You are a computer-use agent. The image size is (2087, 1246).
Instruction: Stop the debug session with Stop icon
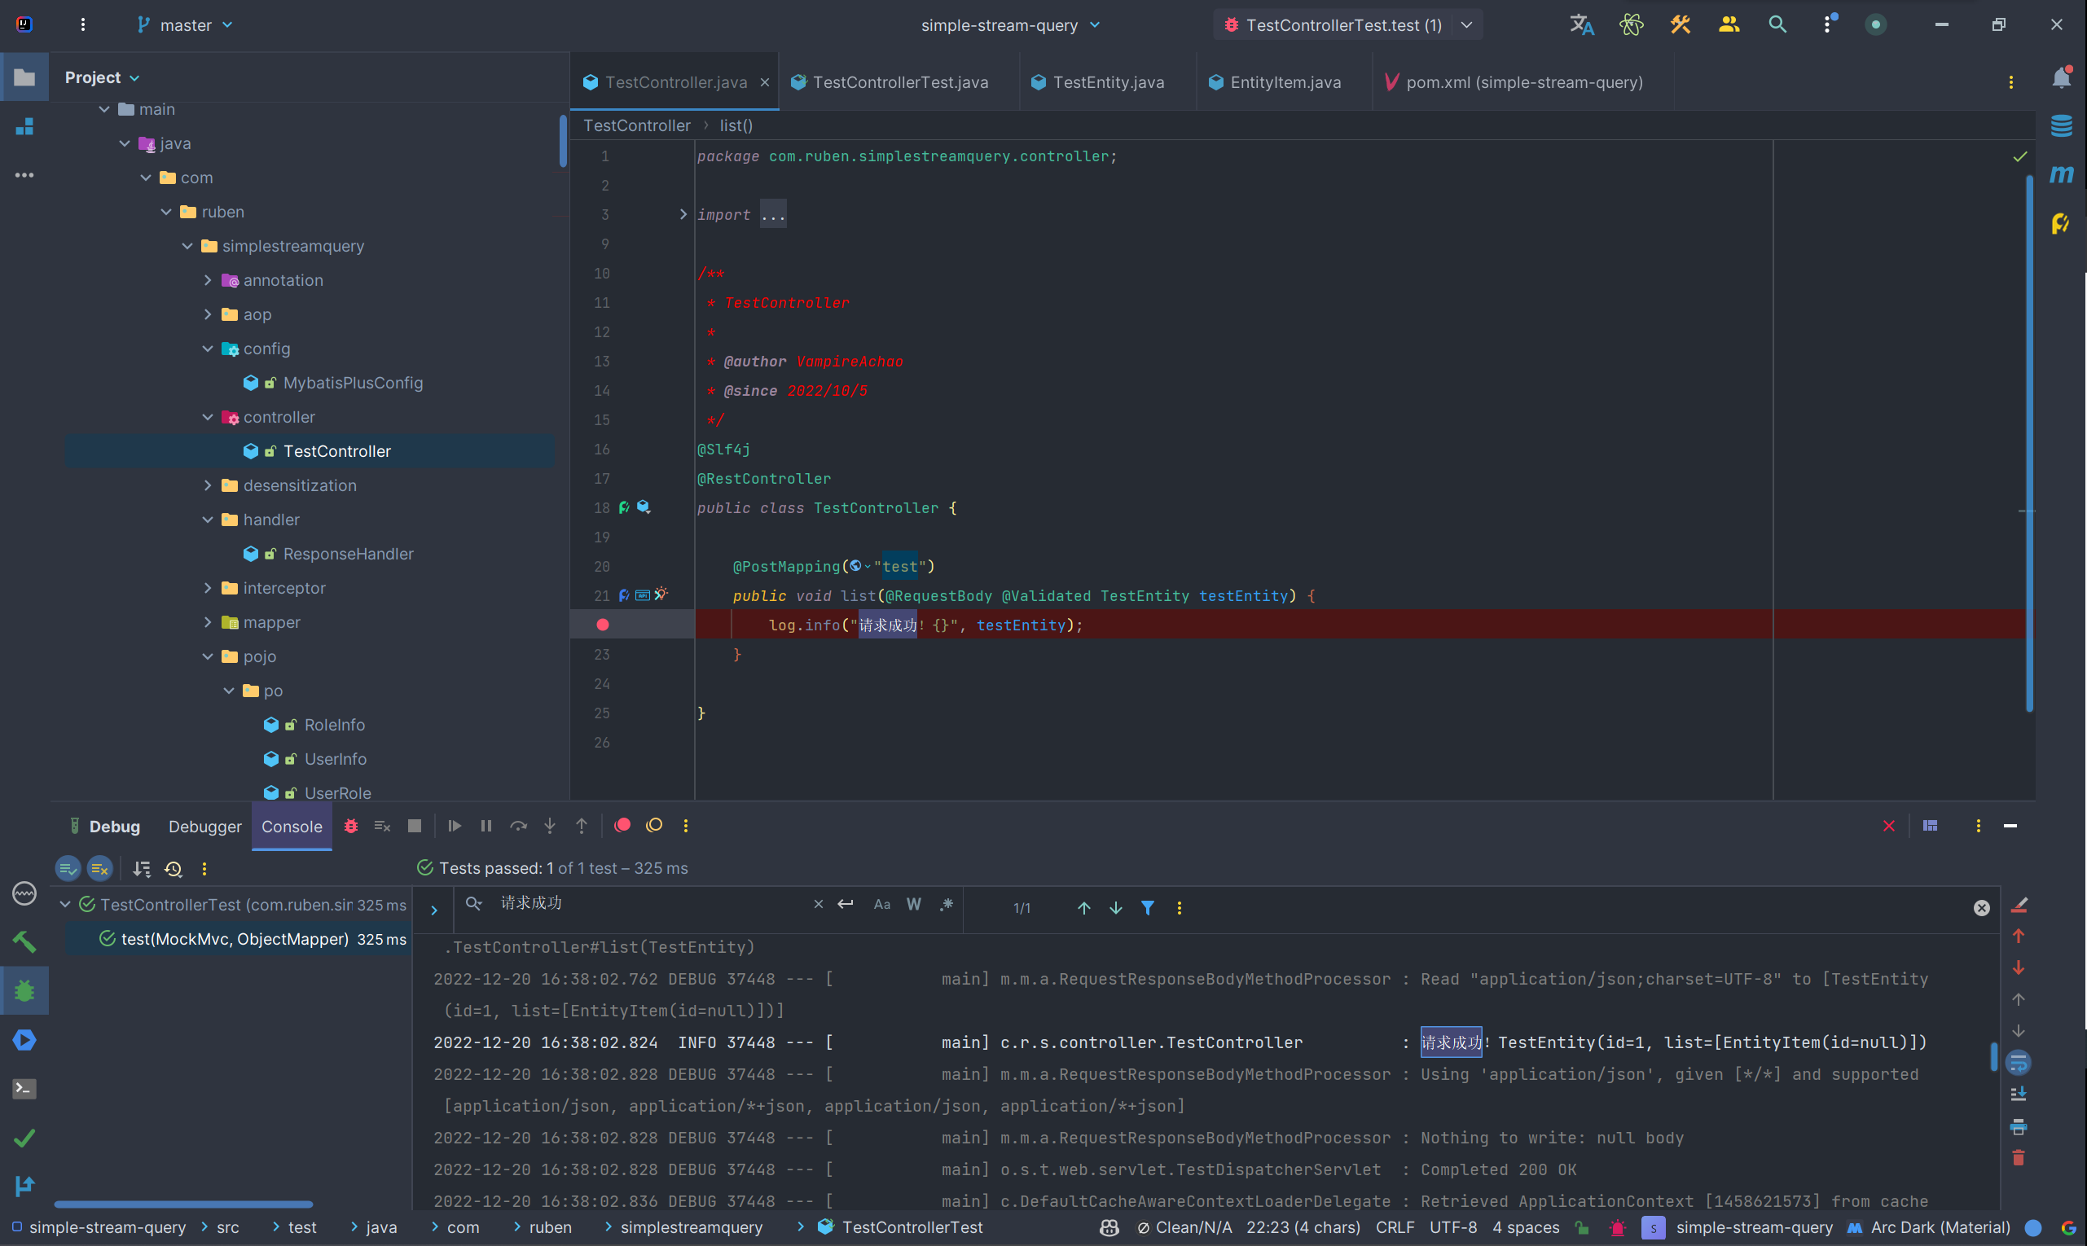[x=414, y=827]
